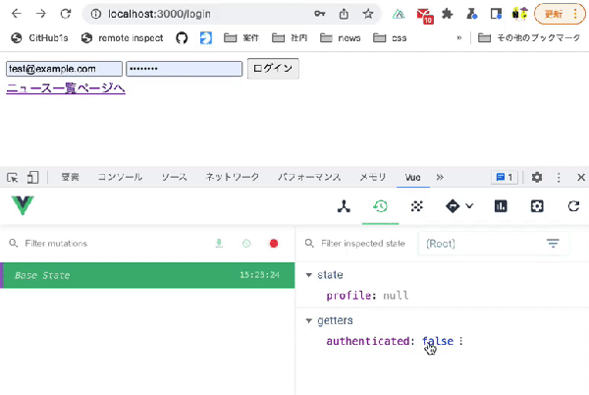Collapse the state section triangle

point(309,275)
